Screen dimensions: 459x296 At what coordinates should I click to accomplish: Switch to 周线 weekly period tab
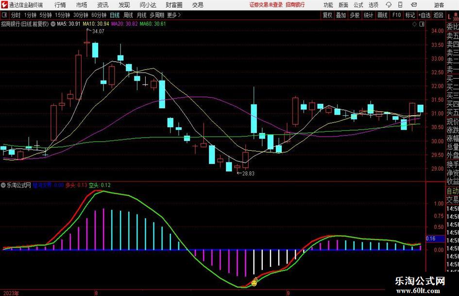click(x=128, y=15)
